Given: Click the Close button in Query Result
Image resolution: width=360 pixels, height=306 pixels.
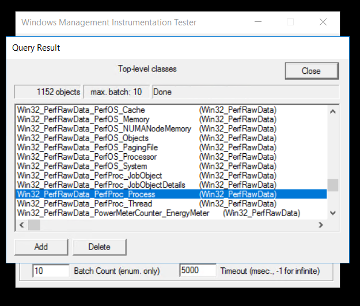Looking at the screenshot, I should [312, 71].
